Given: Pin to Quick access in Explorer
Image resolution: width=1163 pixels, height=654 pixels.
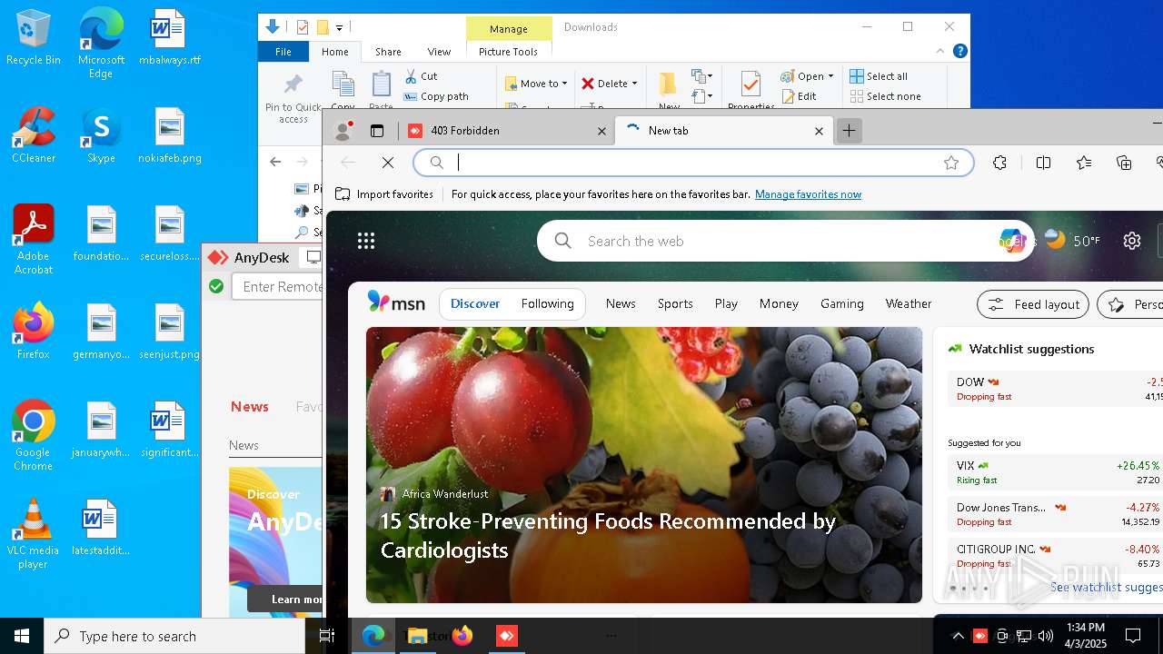Looking at the screenshot, I should 293,98.
